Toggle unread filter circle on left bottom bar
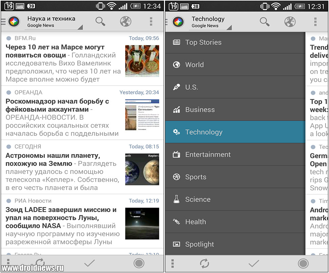329x273 pixels. pos(139,263)
